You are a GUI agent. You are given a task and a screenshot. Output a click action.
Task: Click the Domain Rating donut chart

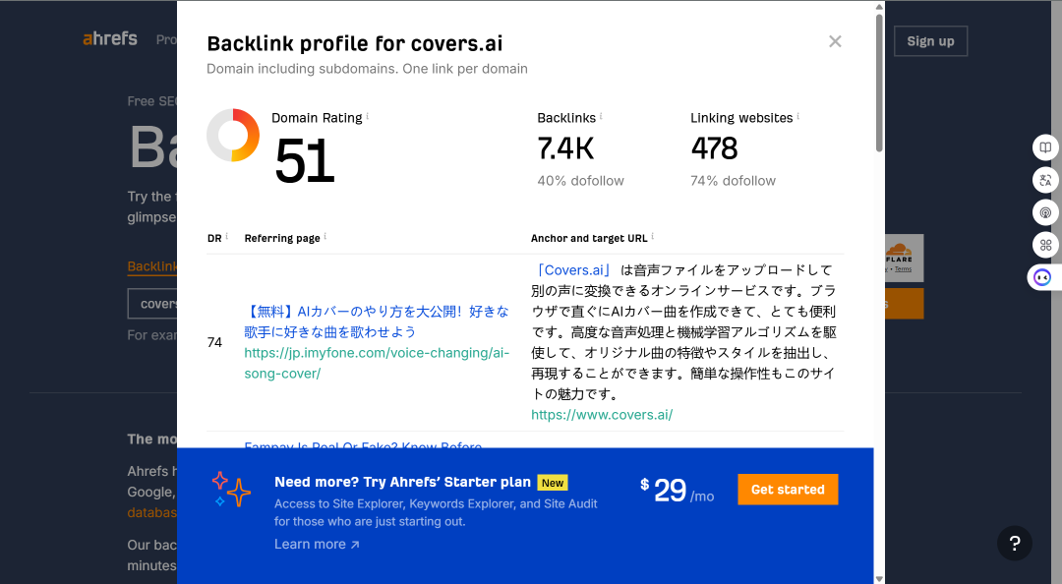233,135
